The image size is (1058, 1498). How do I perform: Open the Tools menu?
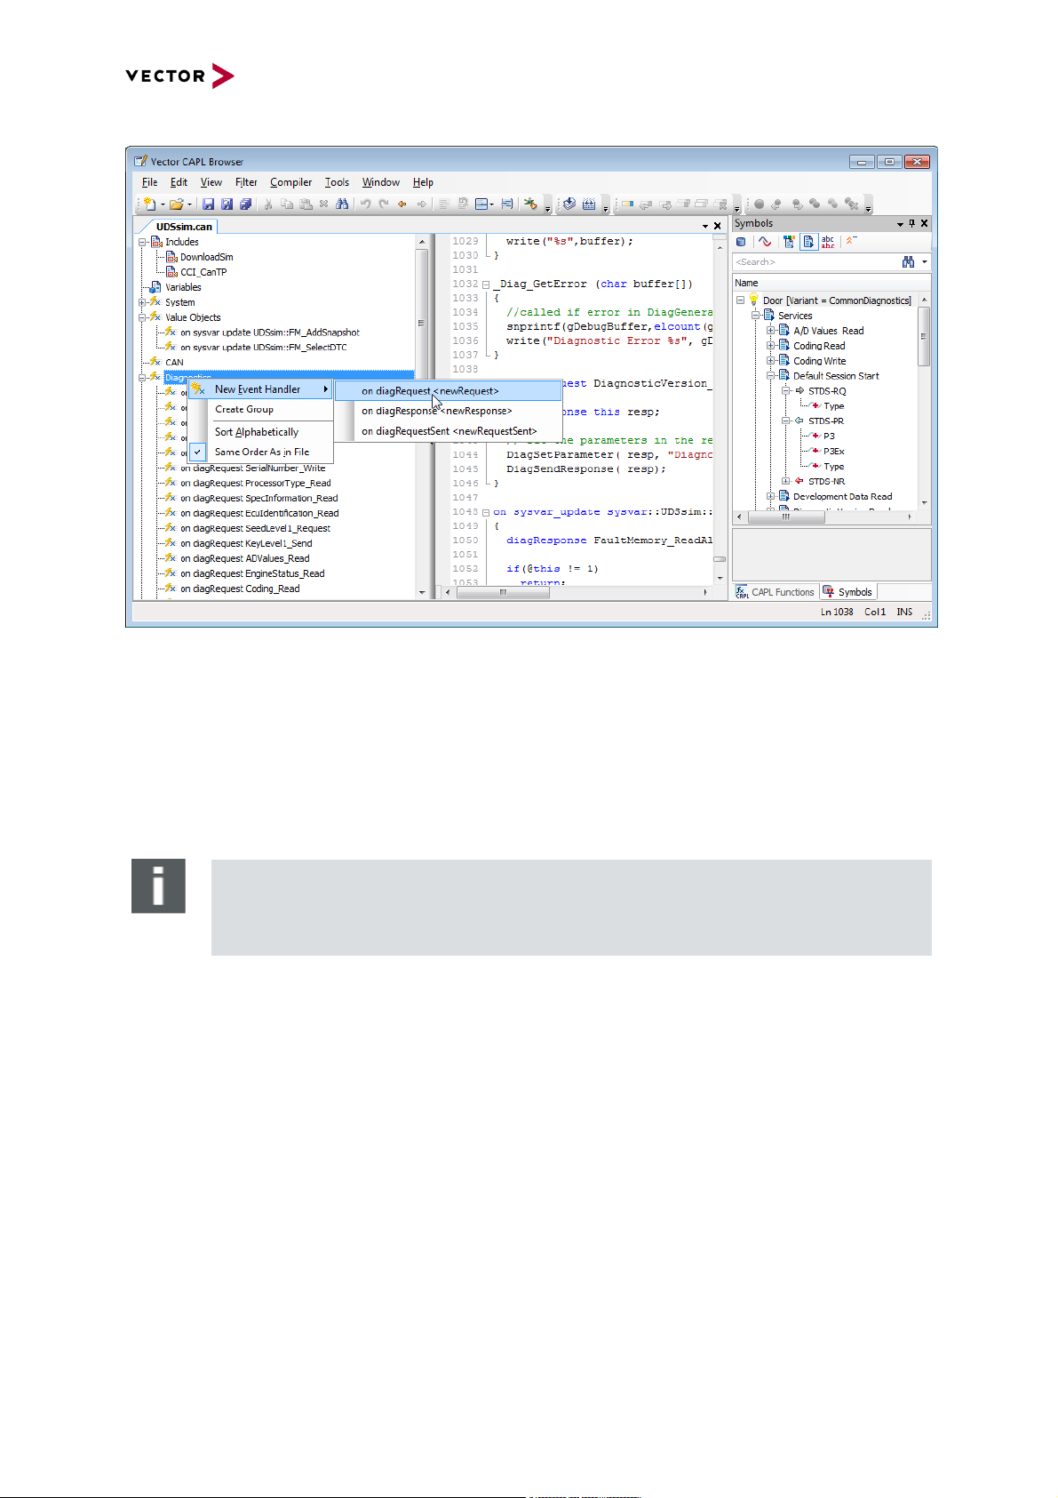pos(337,182)
